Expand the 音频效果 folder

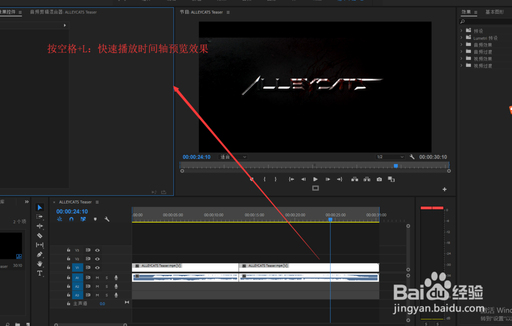coord(461,45)
